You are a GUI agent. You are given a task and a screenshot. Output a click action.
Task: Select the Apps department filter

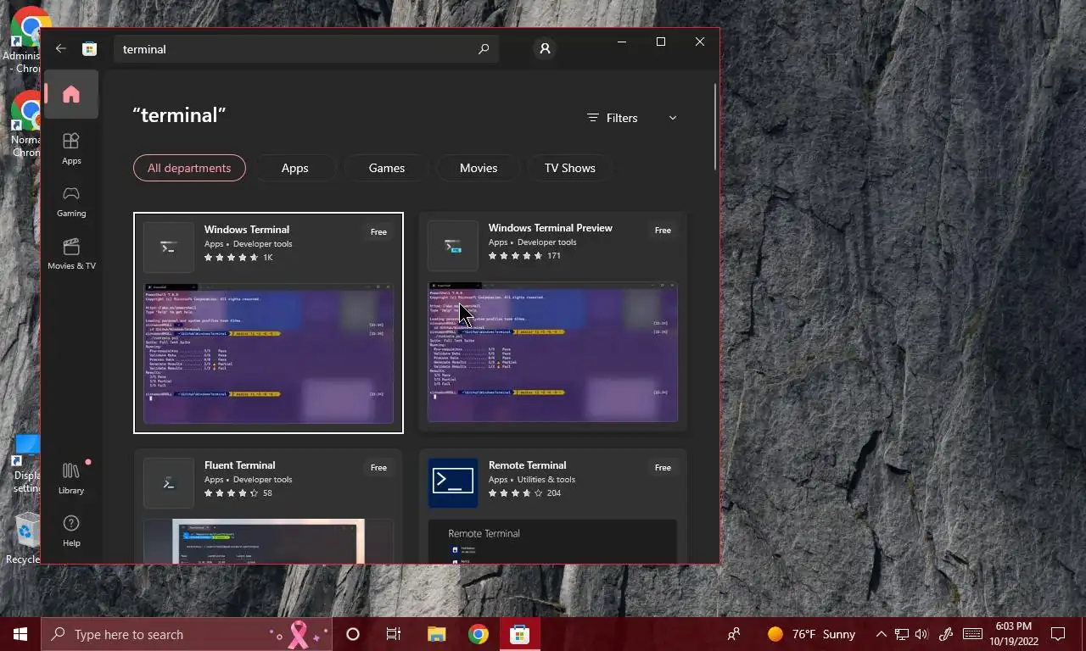(294, 168)
